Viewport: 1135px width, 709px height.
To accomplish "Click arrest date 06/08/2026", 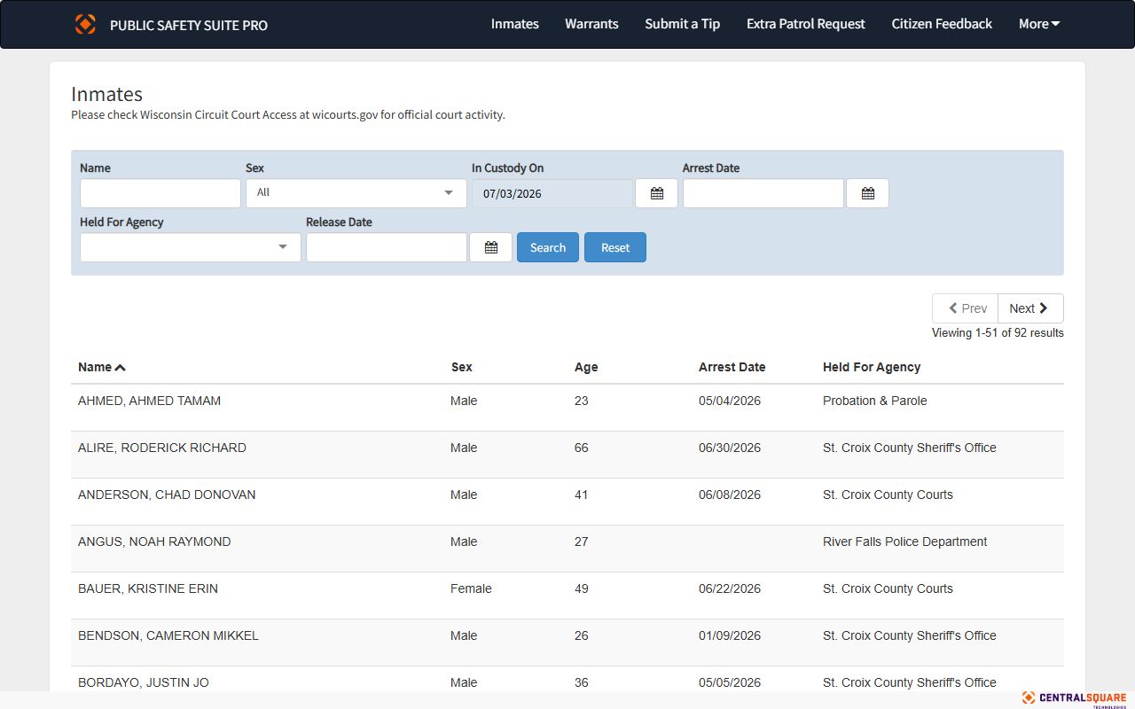I will coord(730,495).
